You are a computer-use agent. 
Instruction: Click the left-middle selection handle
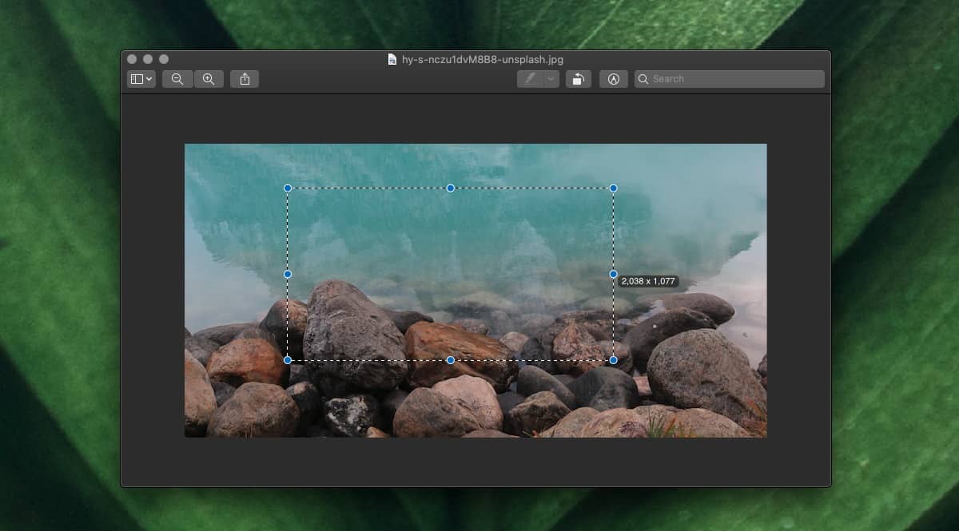(288, 274)
